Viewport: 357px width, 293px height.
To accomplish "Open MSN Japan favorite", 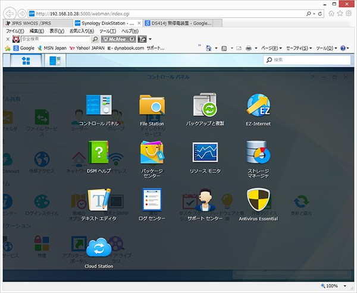I will tap(52, 48).
